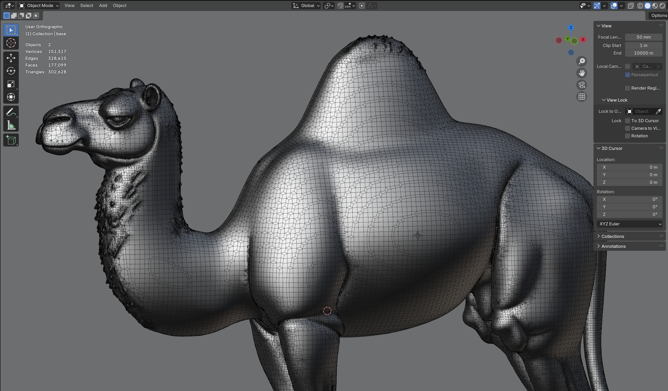
Task: Toggle camera view icon
Action: [x=582, y=85]
